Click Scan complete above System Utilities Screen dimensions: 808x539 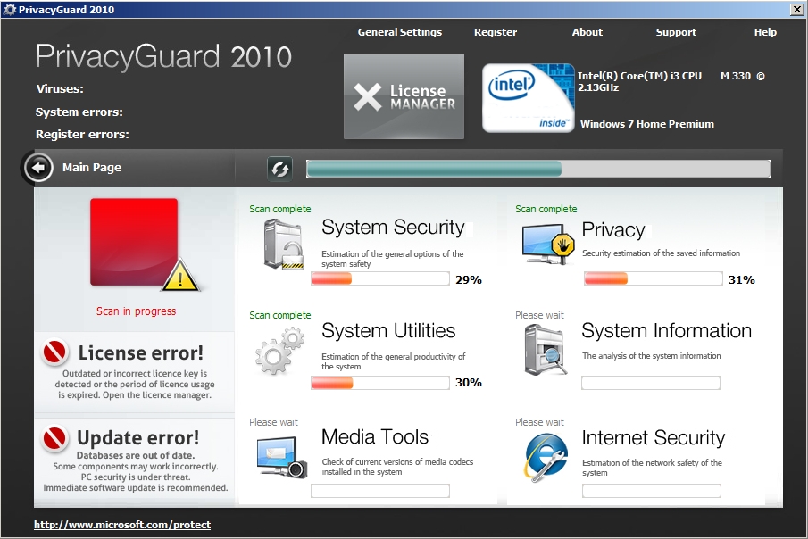pos(279,315)
